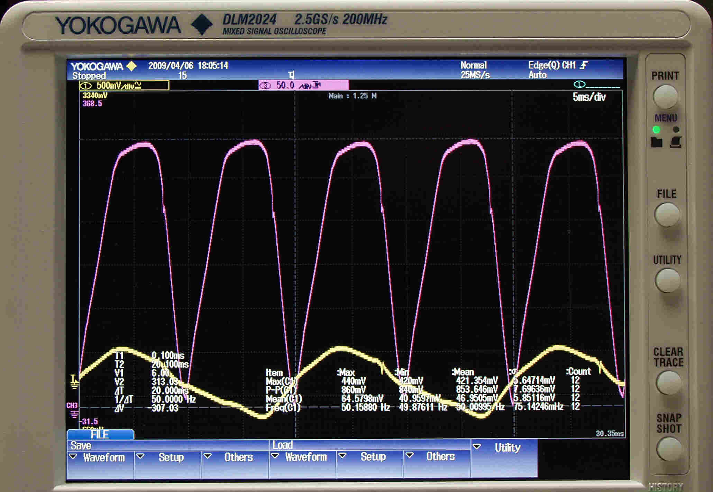Image resolution: width=713 pixels, height=492 pixels.
Task: Click the trigger position marker at top
Action: (x=291, y=75)
